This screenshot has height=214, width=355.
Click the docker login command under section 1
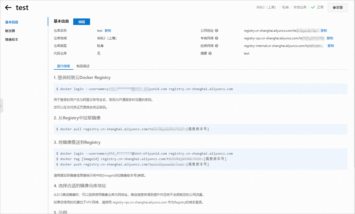point(145,89)
